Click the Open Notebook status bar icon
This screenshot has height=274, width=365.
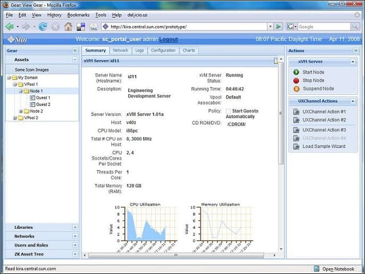(x=316, y=269)
